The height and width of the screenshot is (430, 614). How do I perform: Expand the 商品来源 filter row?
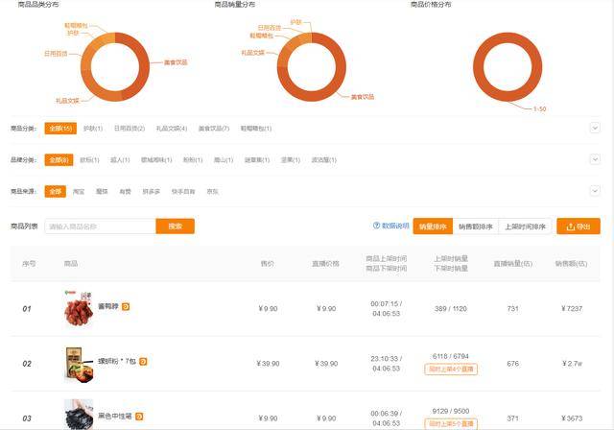[595, 191]
